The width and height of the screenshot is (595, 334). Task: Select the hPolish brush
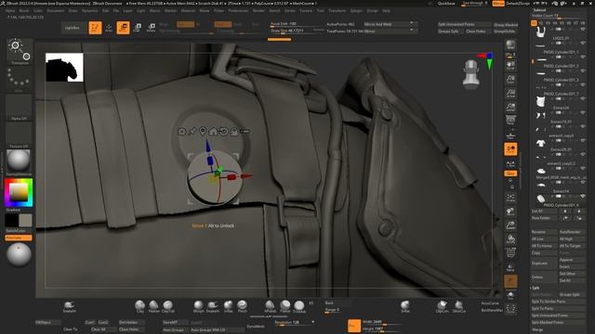click(271, 306)
